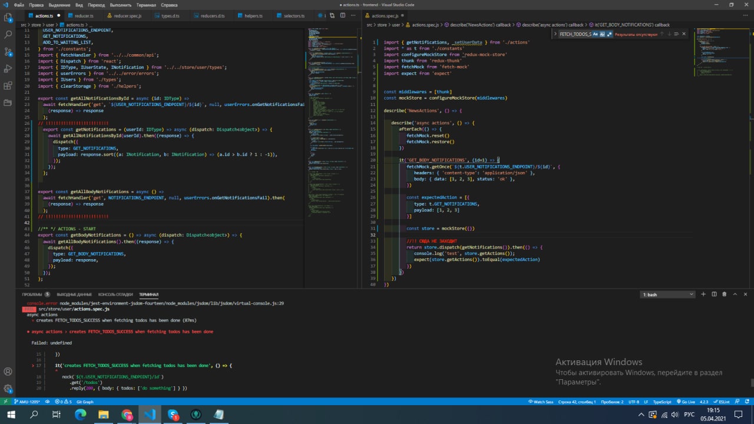Open the bash terminal selector dropdown
This screenshot has height=424, width=754.
point(667,294)
